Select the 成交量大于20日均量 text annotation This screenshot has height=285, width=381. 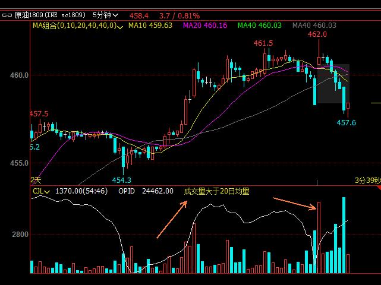(x=216, y=191)
